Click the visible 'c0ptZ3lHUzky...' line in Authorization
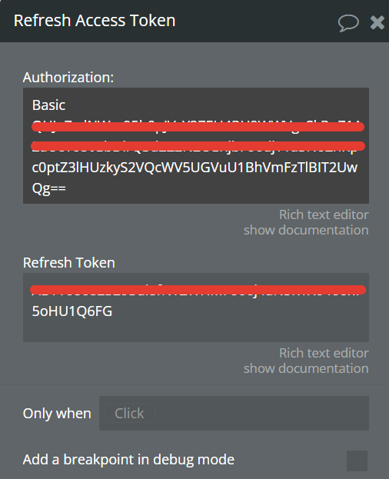This screenshot has height=479, width=389. [194, 168]
